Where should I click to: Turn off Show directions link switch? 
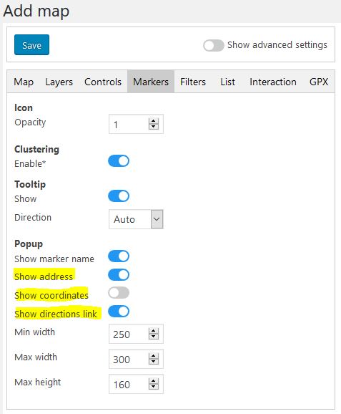[x=119, y=312]
